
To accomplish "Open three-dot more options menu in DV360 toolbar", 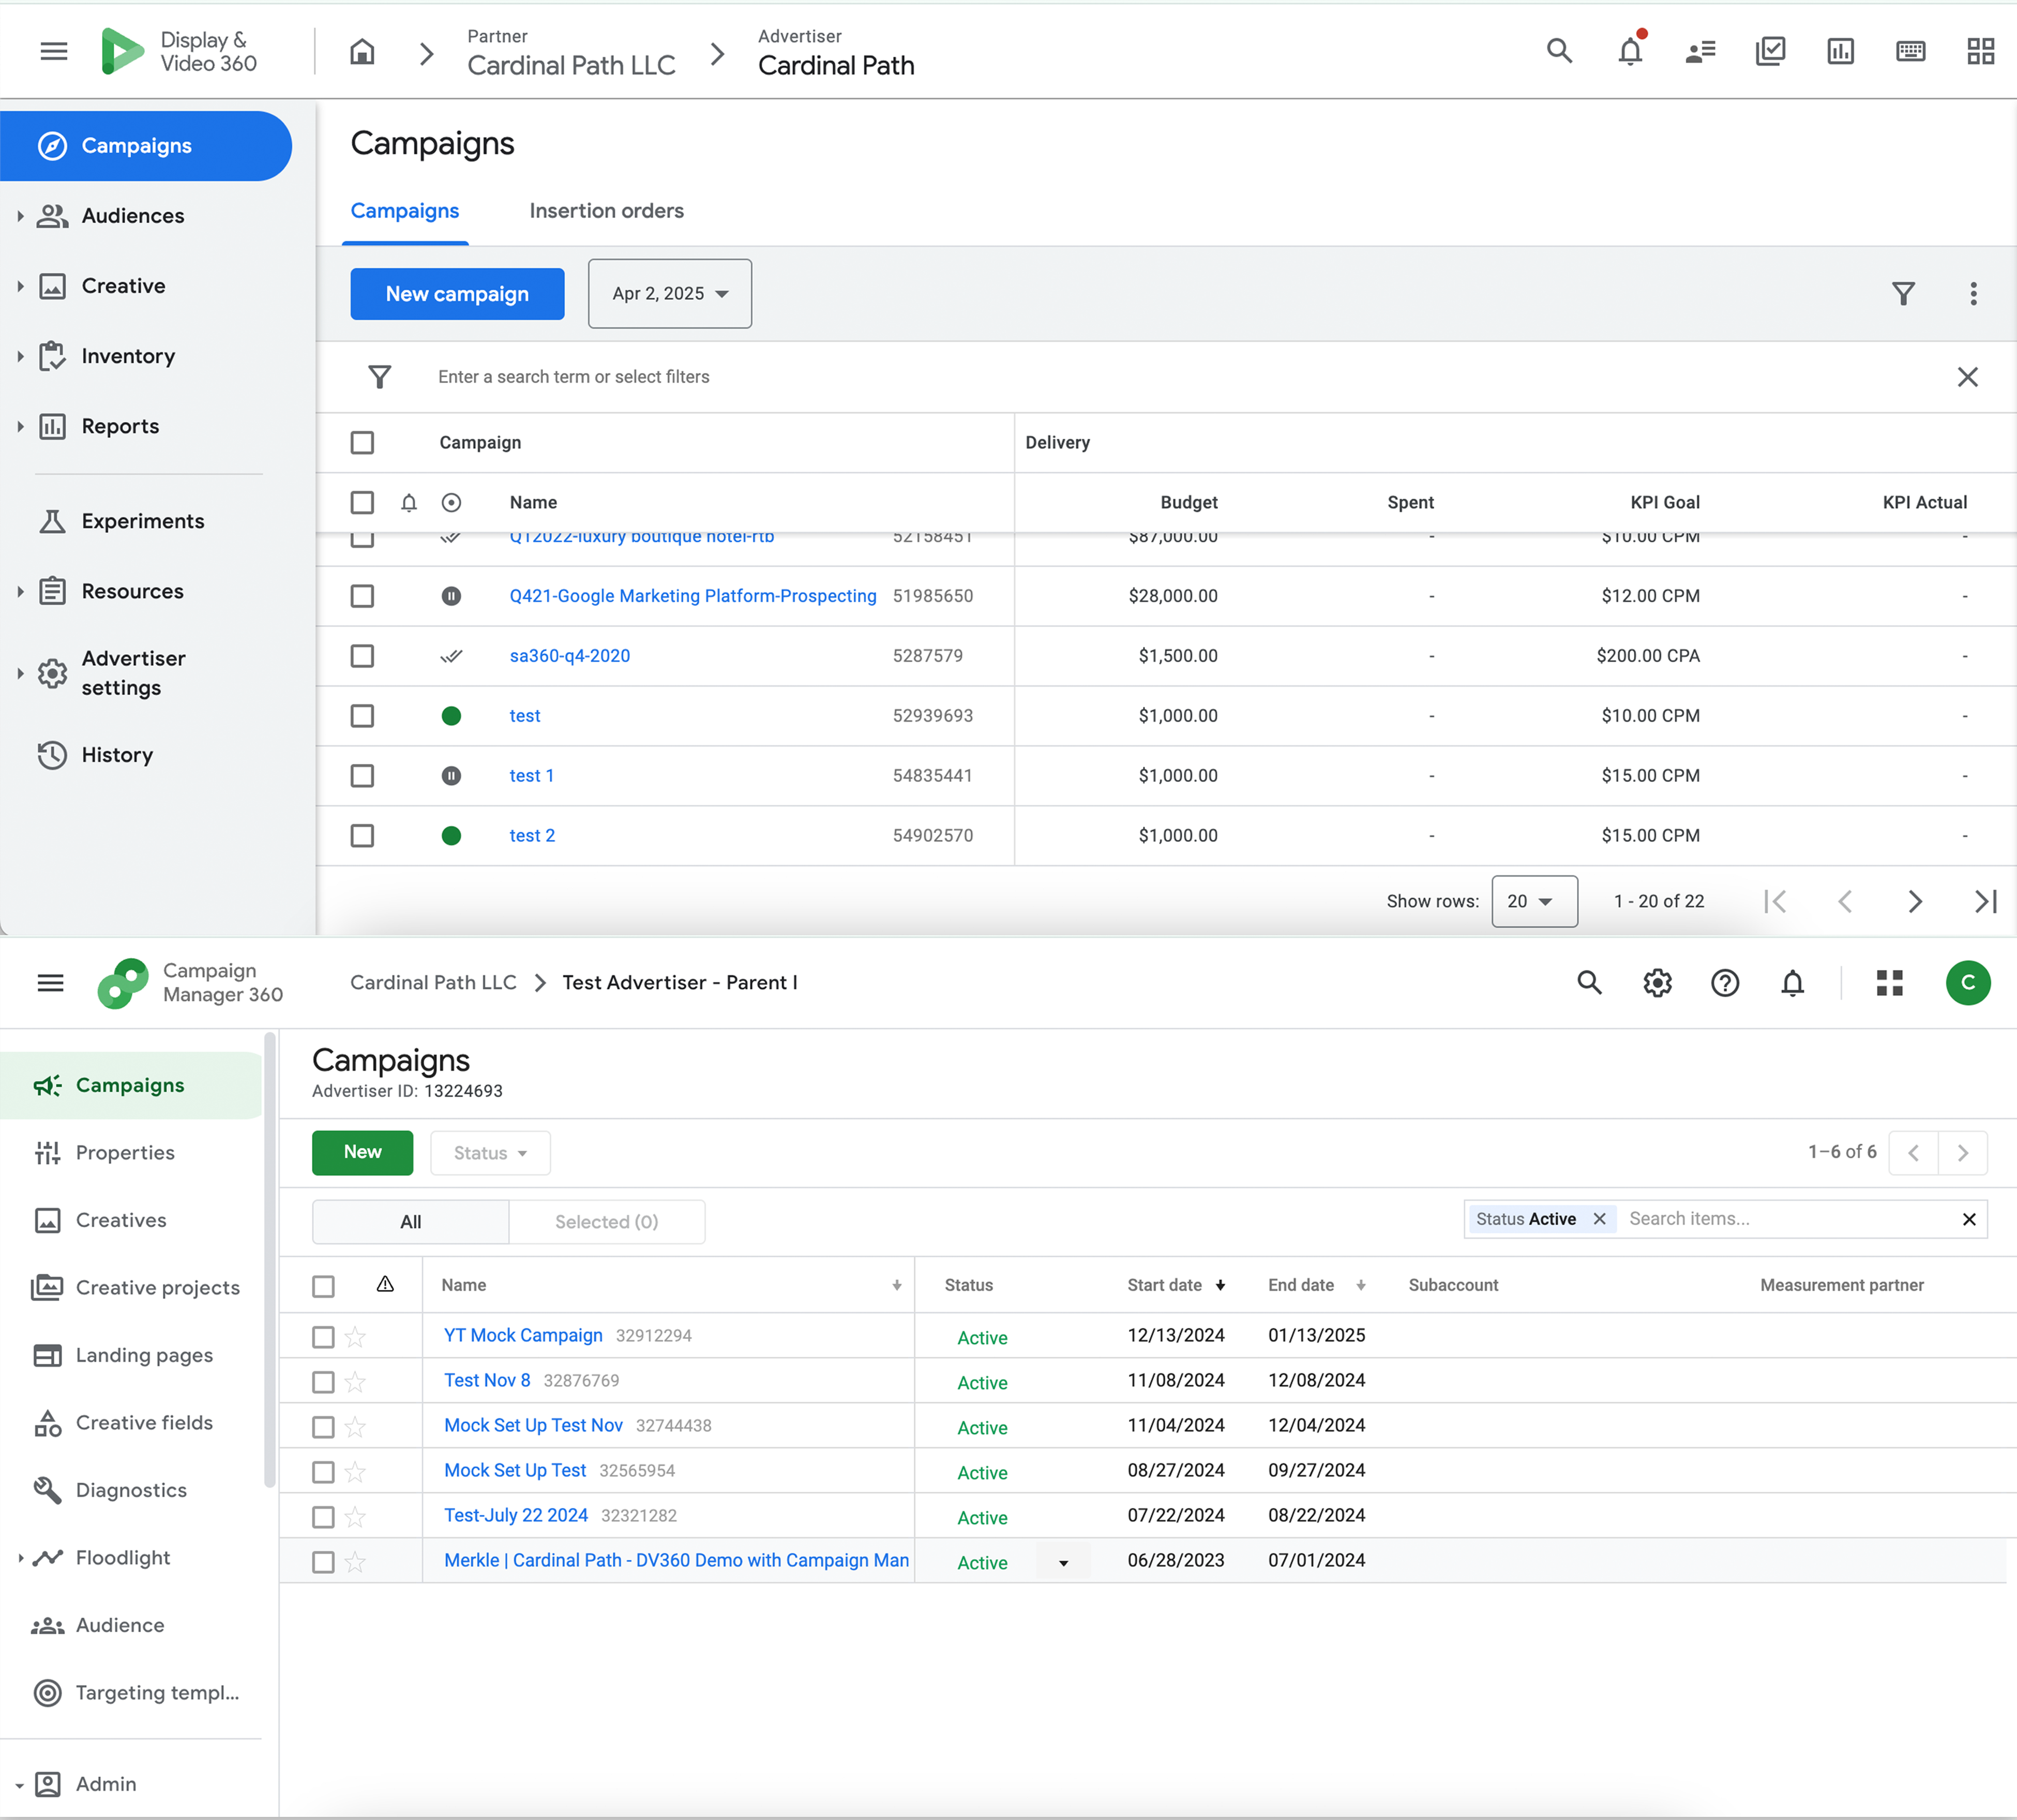I will [x=1972, y=294].
